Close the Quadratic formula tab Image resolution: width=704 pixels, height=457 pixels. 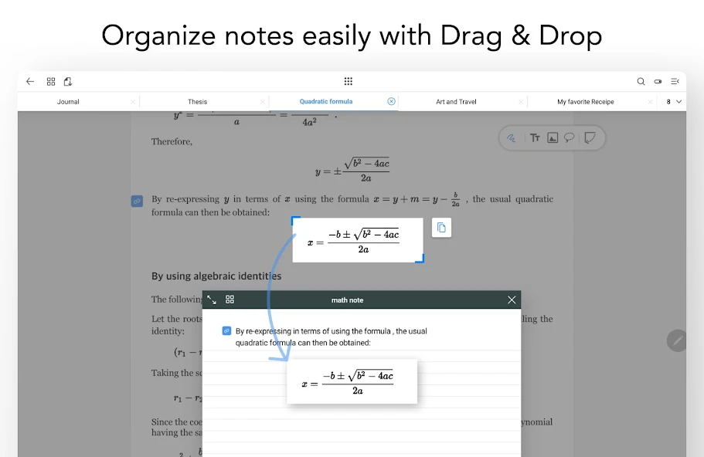tap(391, 101)
